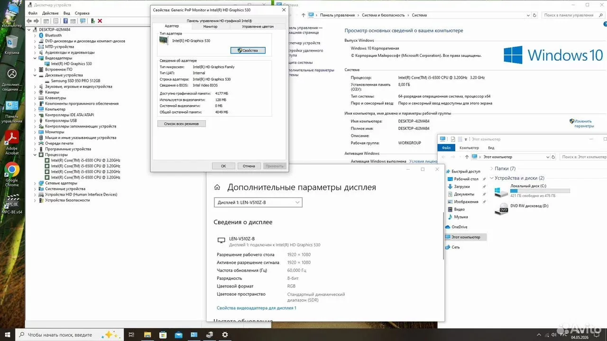
Task: Click red X uninstall device toolbar icon
Action: coord(100,21)
